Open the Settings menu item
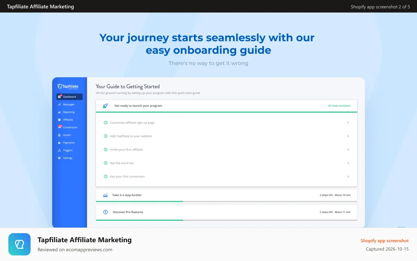Viewport: 417px width, 261px height. 68,158
